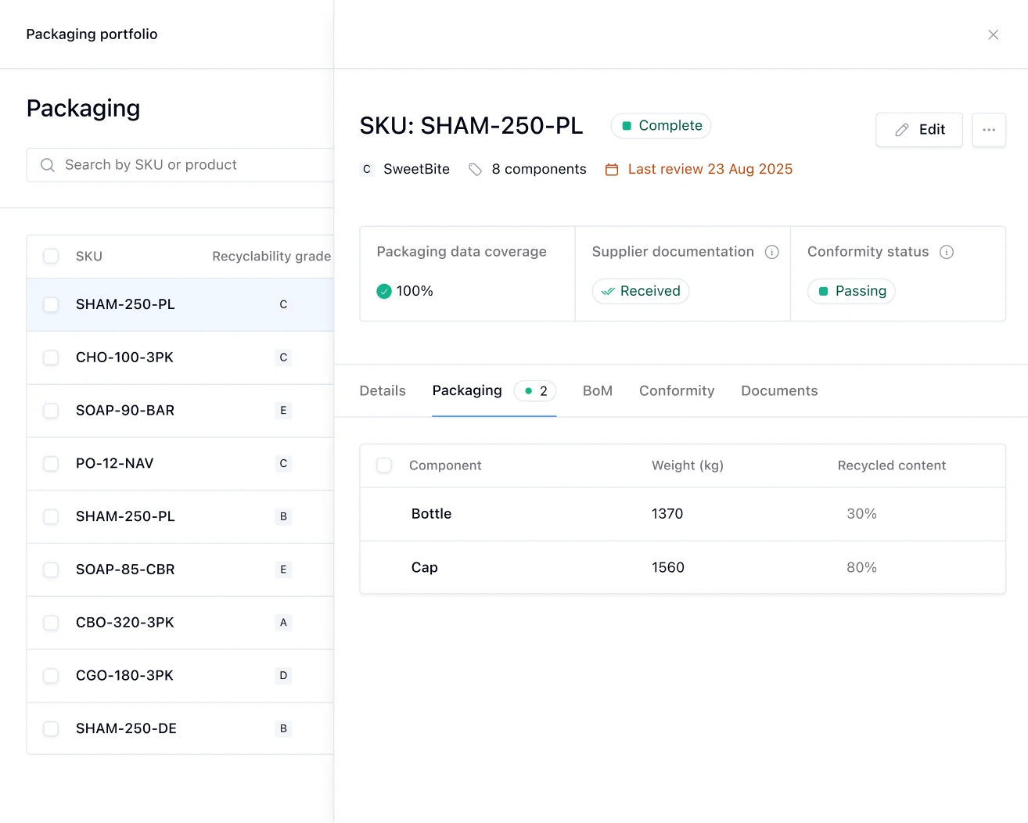Open the Documents tab
This screenshot has height=823, width=1028.
(x=779, y=390)
